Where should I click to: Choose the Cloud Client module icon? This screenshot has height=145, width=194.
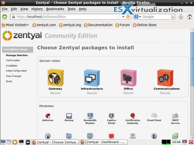[x=154, y=115]
